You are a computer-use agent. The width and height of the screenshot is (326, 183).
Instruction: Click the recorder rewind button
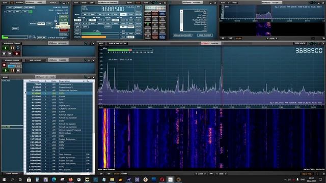point(10,54)
